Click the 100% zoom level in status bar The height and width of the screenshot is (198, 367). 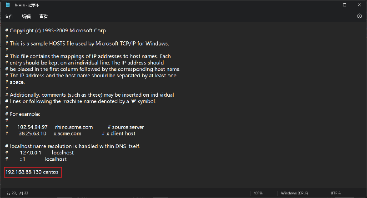point(258,193)
